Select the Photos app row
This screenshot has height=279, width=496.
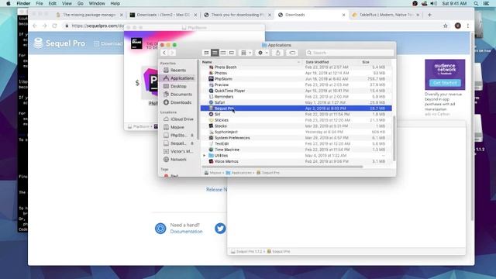coord(296,73)
